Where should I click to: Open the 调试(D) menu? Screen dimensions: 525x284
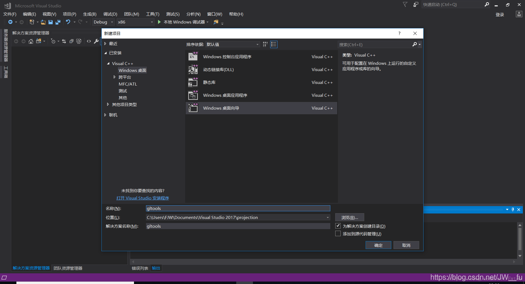tap(110, 14)
